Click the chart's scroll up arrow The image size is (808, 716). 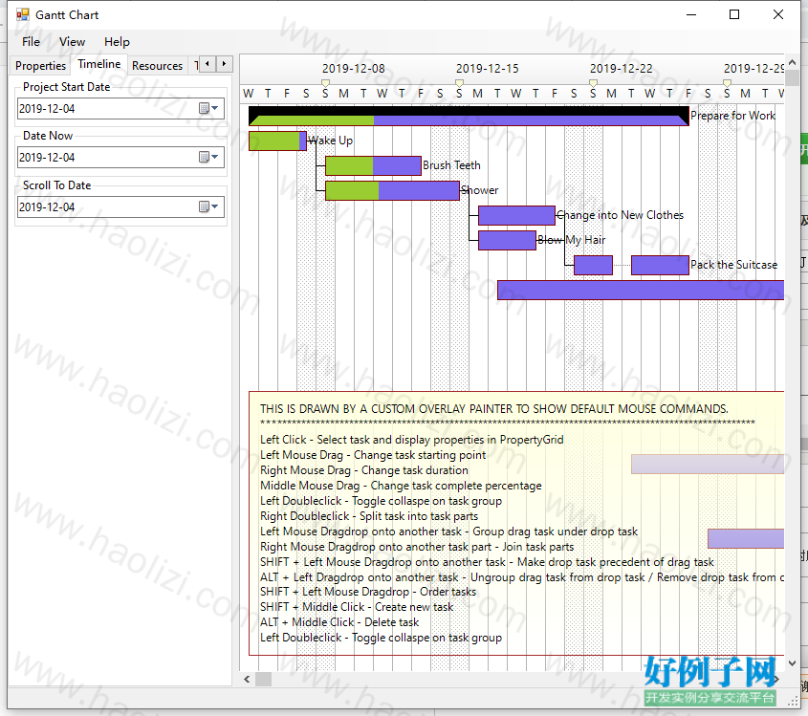point(792,62)
